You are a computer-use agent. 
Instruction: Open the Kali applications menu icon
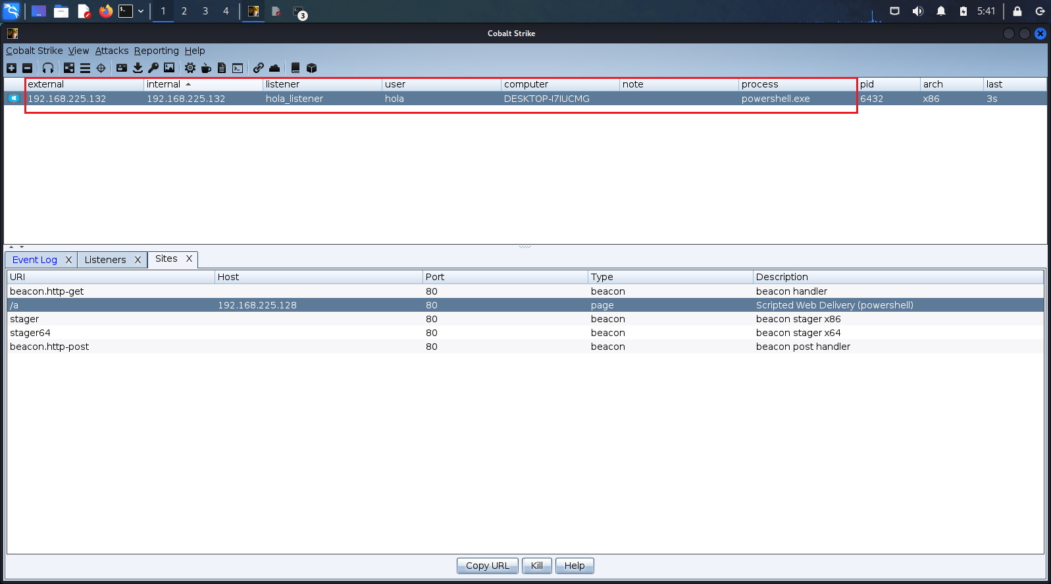[x=12, y=11]
